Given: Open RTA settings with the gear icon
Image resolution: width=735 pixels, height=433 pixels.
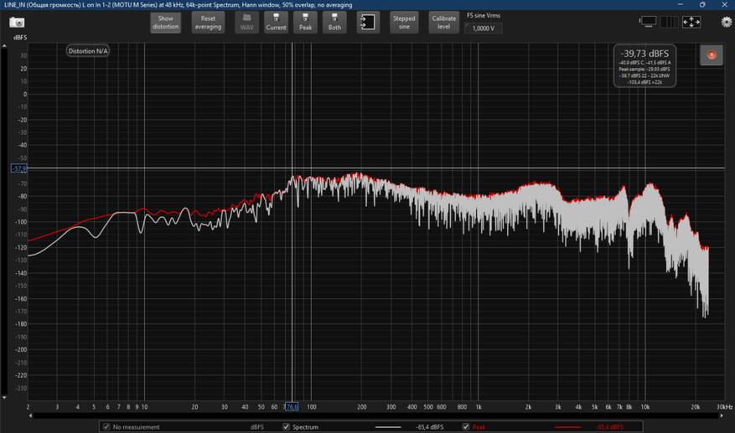Looking at the screenshot, I should pyautogui.click(x=726, y=23).
